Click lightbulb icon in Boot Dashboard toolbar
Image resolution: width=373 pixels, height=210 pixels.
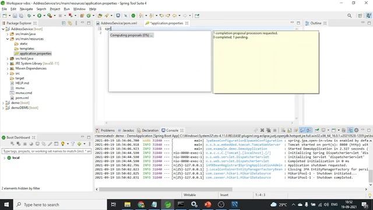(x=62, y=144)
